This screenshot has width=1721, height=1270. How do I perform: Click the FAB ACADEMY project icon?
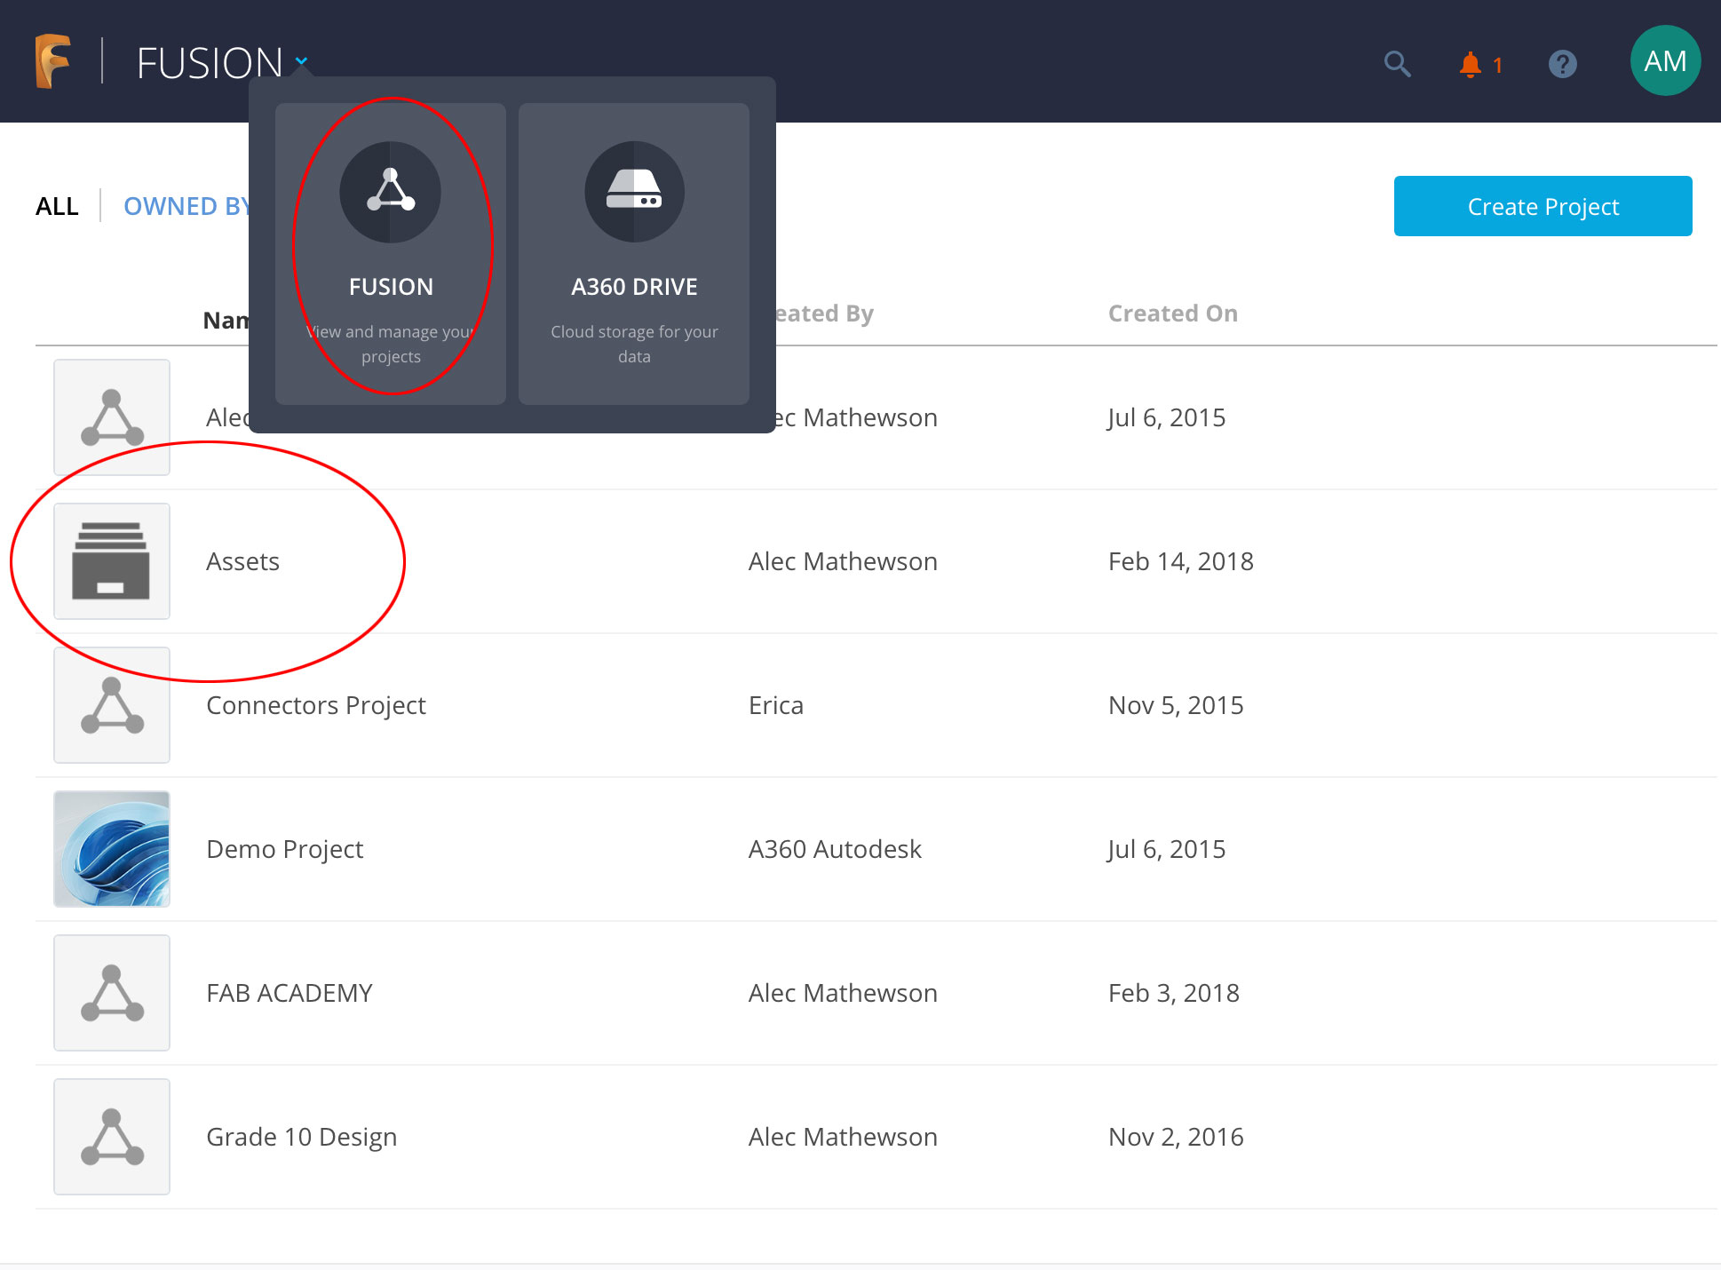pyautogui.click(x=112, y=993)
